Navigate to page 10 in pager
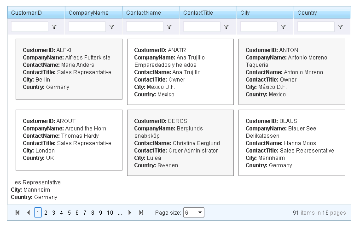360x229 pixels. [x=110, y=213]
